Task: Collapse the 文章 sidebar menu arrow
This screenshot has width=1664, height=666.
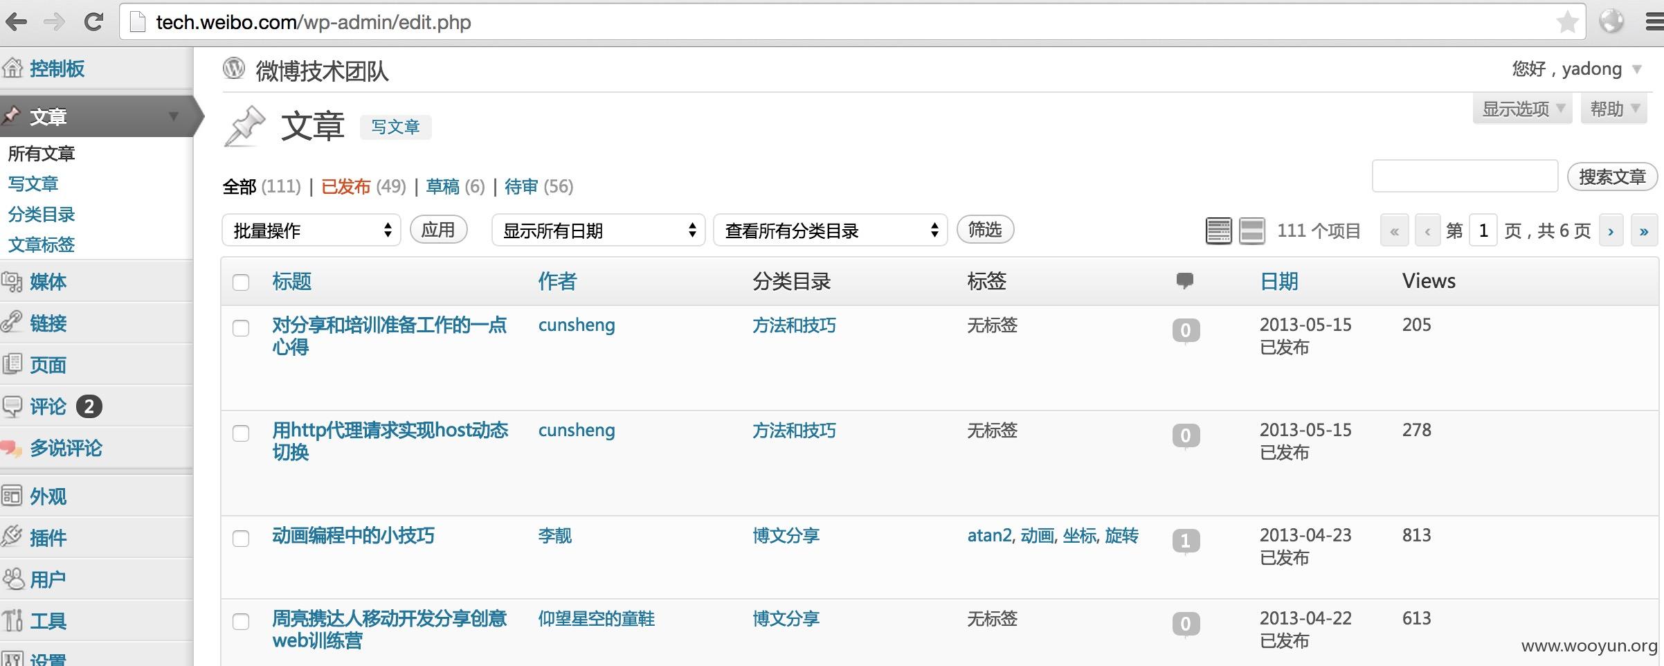Action: (174, 116)
